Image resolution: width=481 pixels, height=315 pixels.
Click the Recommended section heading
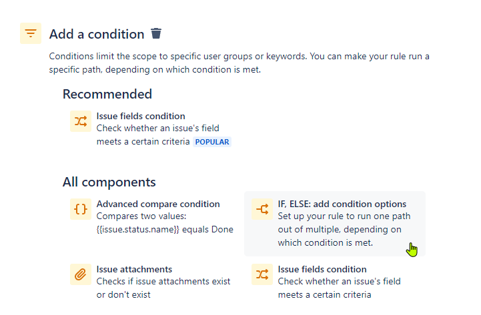pyautogui.click(x=107, y=94)
